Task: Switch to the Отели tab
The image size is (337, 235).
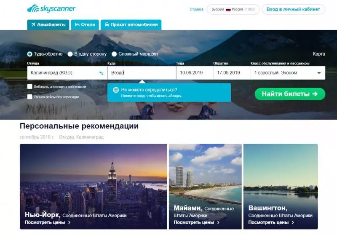Action: (85, 25)
